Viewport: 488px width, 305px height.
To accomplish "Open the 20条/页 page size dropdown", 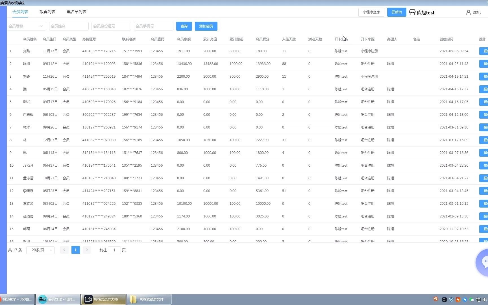I will click(x=40, y=250).
